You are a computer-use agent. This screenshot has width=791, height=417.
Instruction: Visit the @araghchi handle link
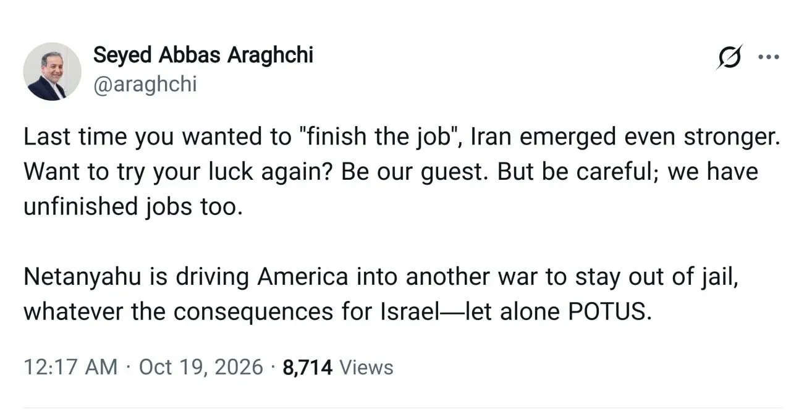pos(145,85)
